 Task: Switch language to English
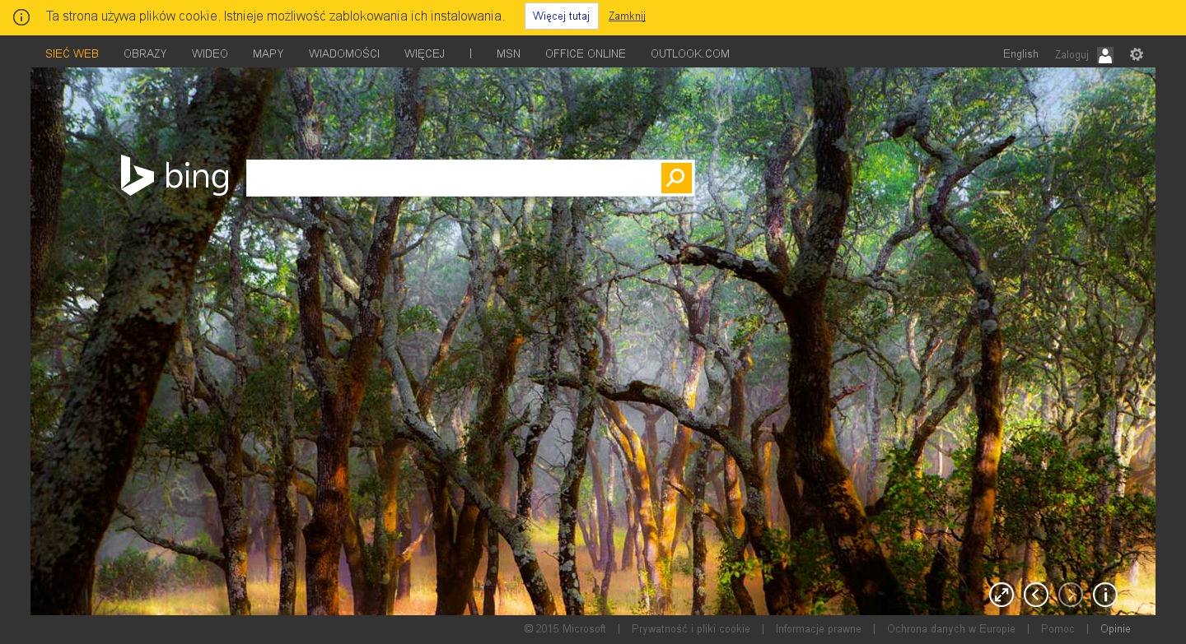[x=1020, y=54]
